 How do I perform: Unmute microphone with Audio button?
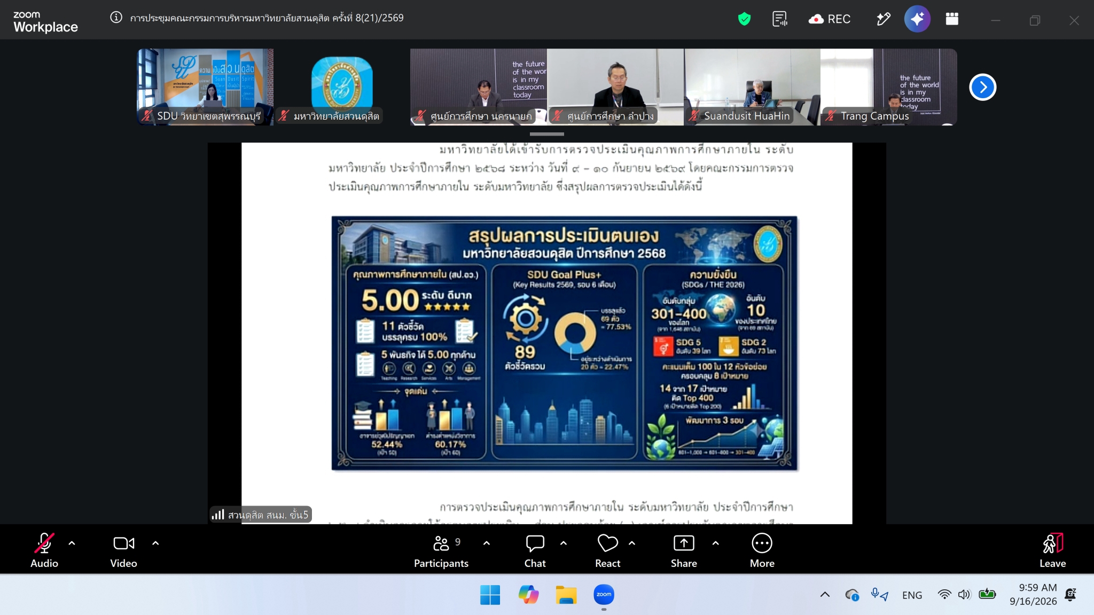[x=44, y=551]
